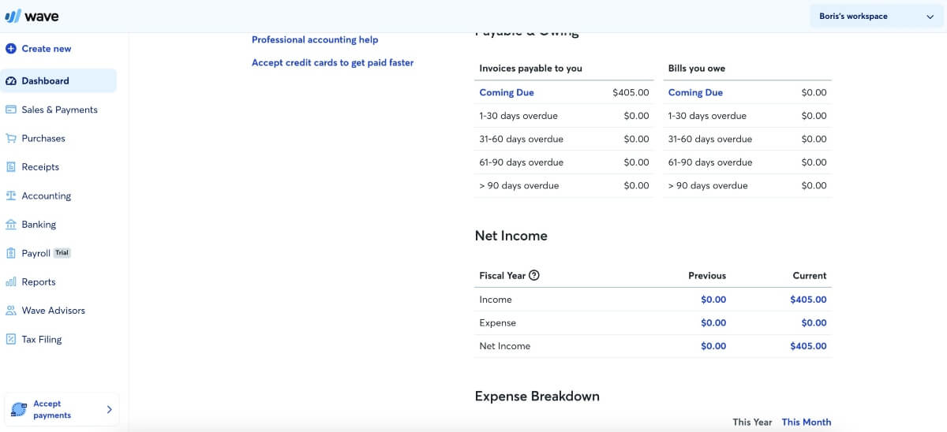Click the Tax Filing percent icon
This screenshot has height=432, width=947.
click(x=10, y=340)
